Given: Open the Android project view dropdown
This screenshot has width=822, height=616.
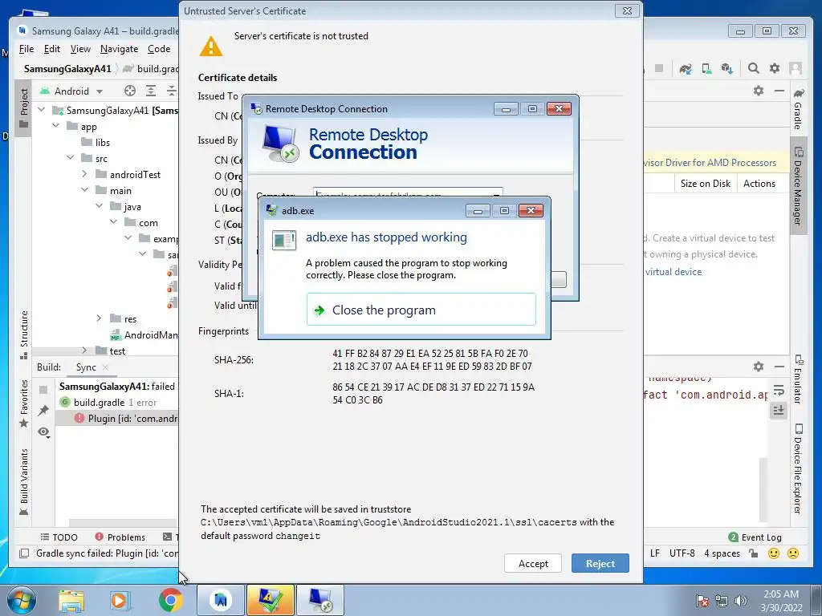Looking at the screenshot, I should pyautogui.click(x=71, y=91).
